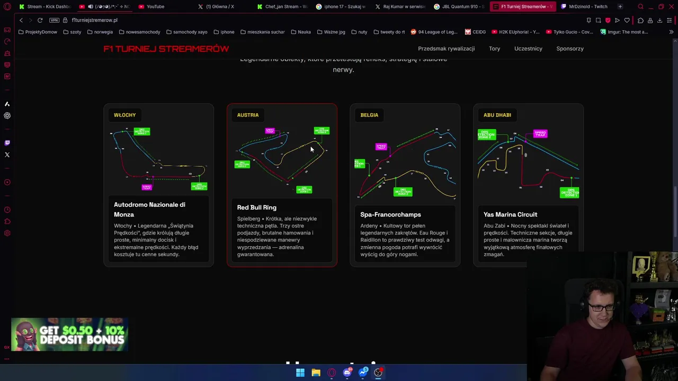Open the tweety do rt bookmarks folder

click(389, 32)
